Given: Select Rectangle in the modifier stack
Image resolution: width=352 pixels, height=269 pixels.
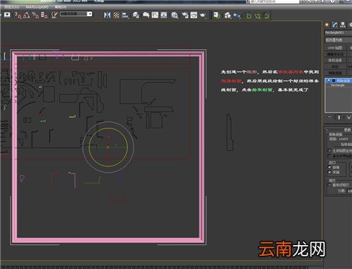Looking at the screenshot, I should (x=338, y=86).
